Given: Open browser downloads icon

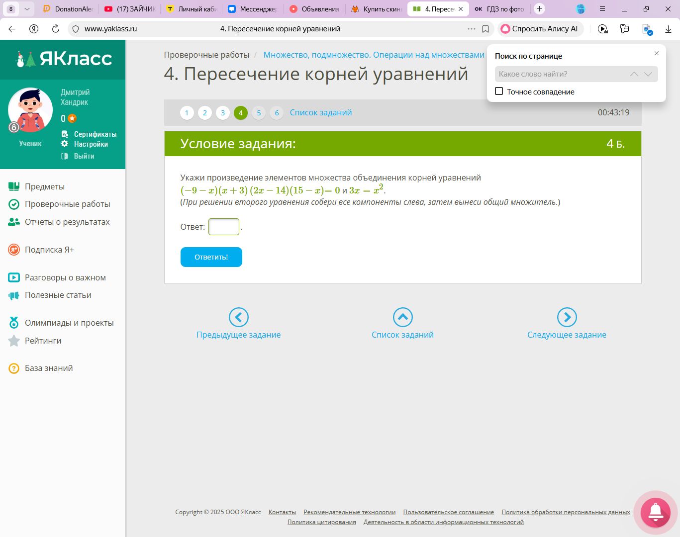Looking at the screenshot, I should click(x=668, y=29).
